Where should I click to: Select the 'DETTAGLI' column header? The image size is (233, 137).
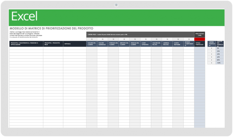pos(75,44)
